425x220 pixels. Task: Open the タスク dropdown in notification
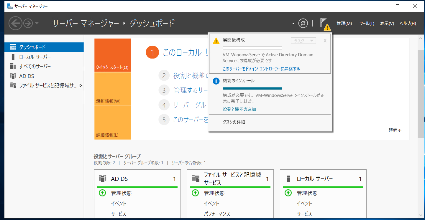pyautogui.click(x=303, y=41)
